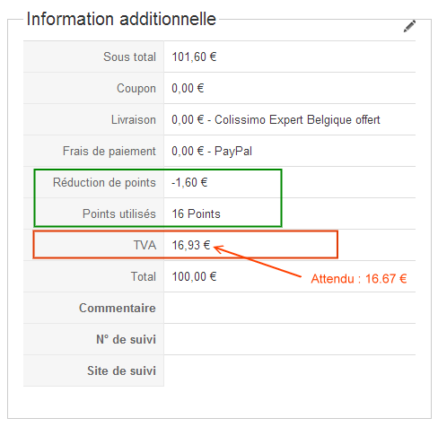The width and height of the screenshot is (438, 427).
Task: Click the empty Commentaire value cell
Action: pos(290,308)
